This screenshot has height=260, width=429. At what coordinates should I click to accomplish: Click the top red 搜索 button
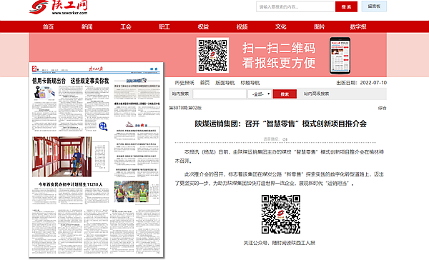(x=346, y=7)
